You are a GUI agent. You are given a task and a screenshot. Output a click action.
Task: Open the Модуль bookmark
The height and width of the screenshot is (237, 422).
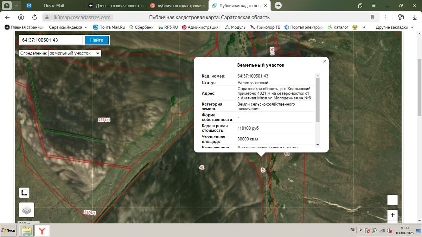[235, 27]
